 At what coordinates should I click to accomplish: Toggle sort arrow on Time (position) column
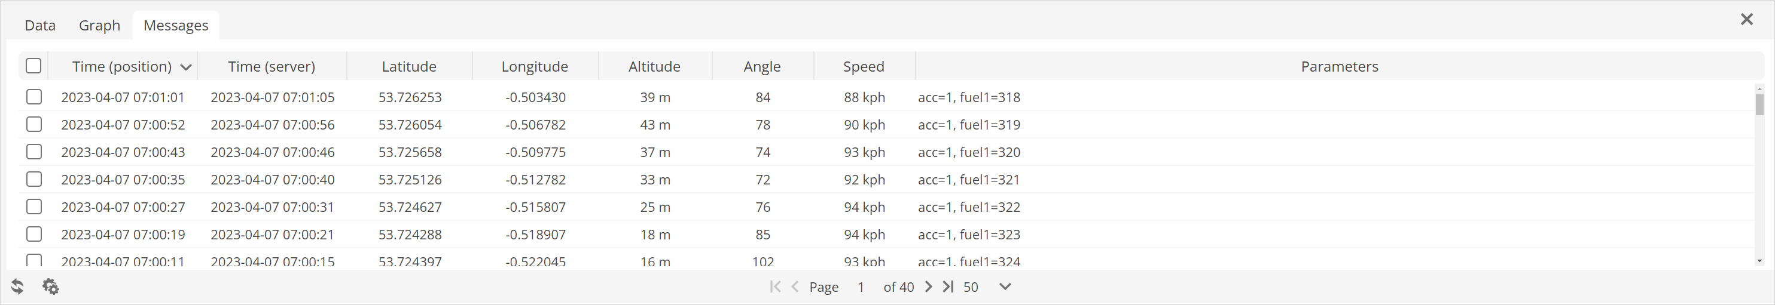[185, 67]
